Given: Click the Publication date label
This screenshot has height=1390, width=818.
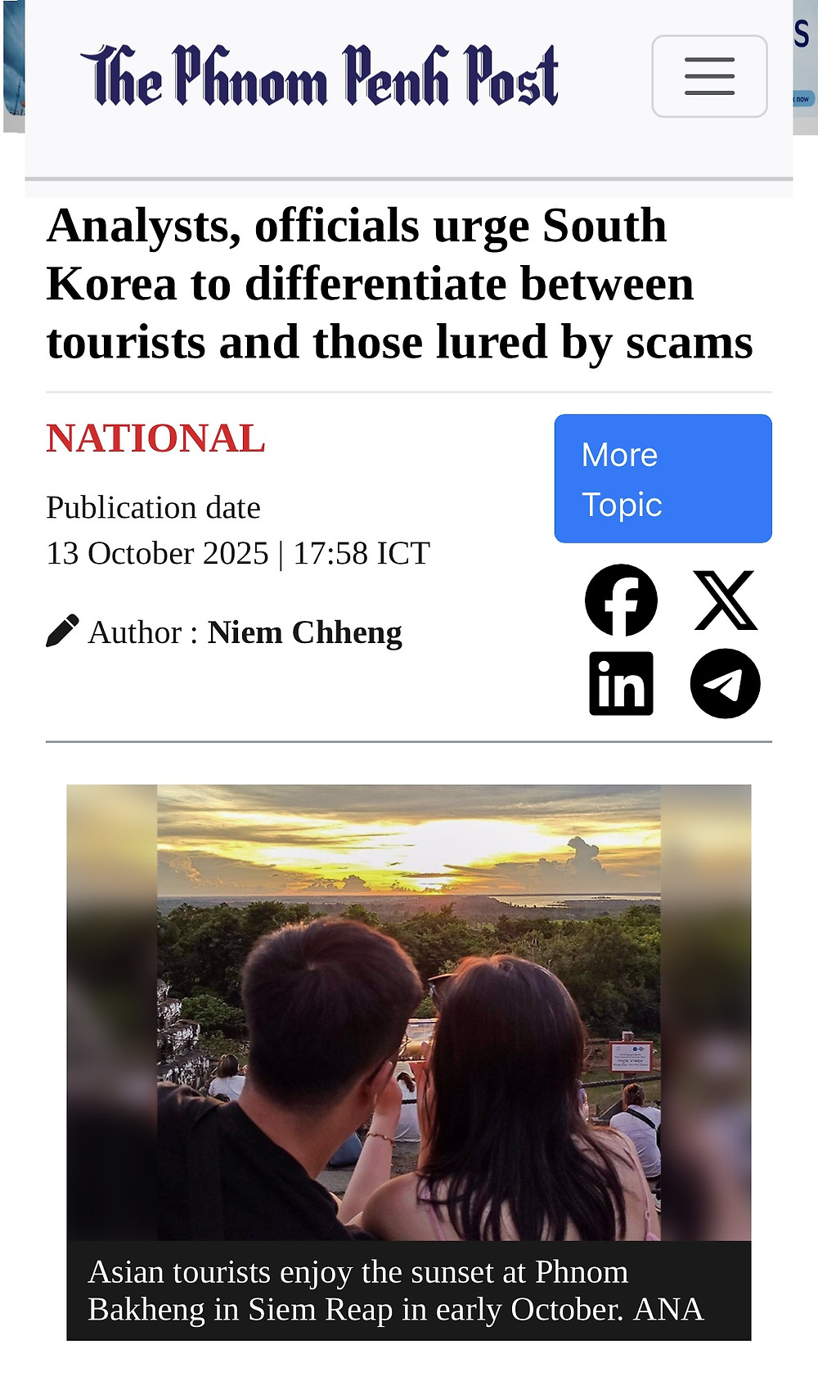Looking at the screenshot, I should pyautogui.click(x=153, y=507).
